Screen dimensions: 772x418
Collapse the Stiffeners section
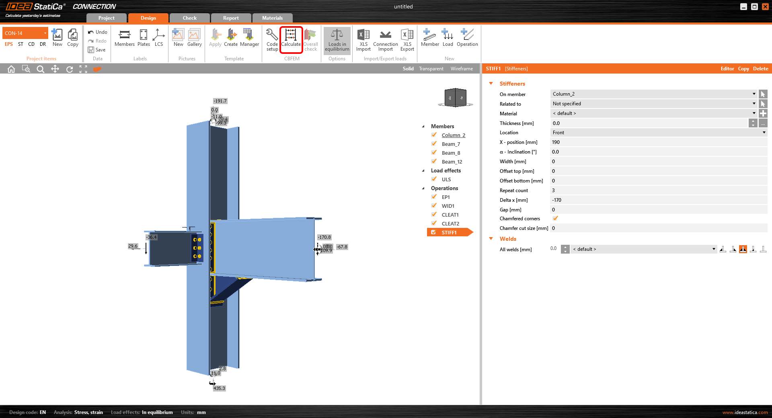(x=491, y=84)
